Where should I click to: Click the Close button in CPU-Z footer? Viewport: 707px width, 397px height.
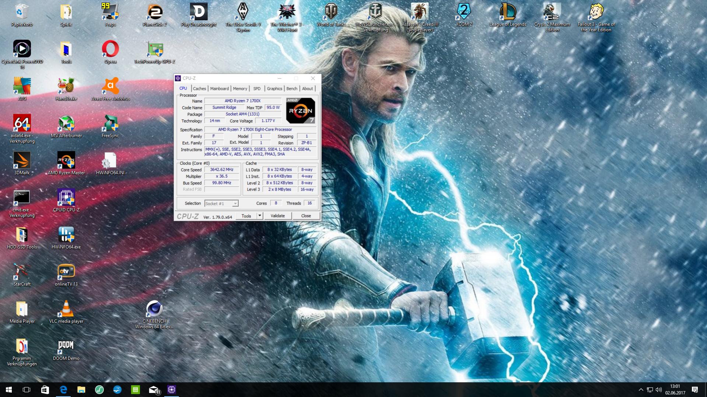(x=306, y=216)
